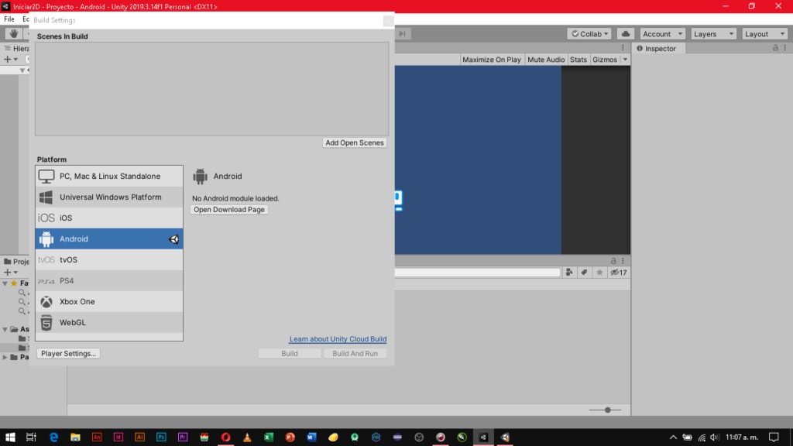
Task: Open Inspector panel options menu
Action: (x=785, y=48)
